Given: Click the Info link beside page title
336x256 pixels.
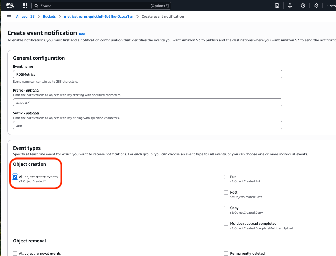Looking at the screenshot, I should point(82,34).
